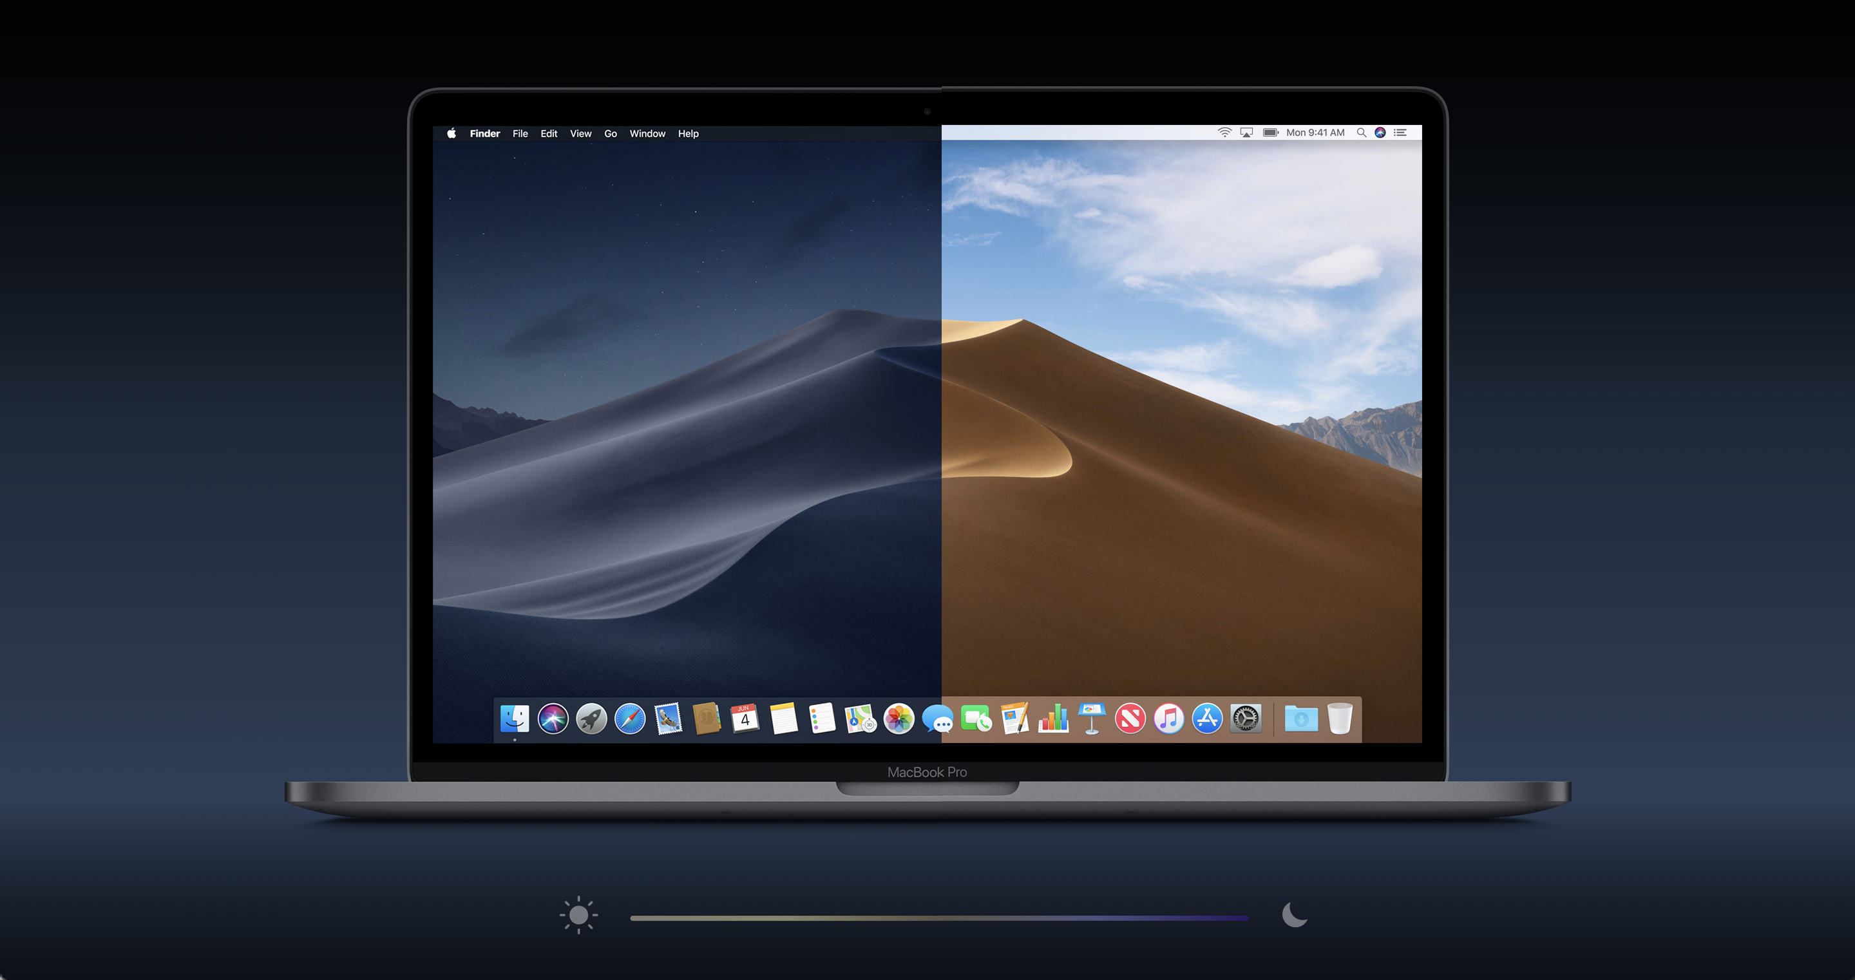Image resolution: width=1855 pixels, height=980 pixels.
Task: Open the Apple menu
Action: click(x=452, y=133)
